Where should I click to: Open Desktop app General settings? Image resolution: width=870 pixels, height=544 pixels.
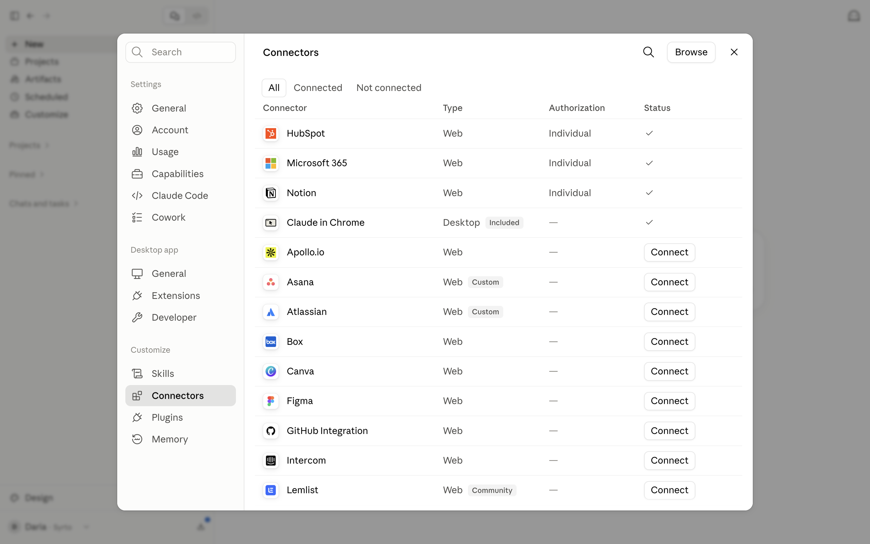[x=180, y=274]
